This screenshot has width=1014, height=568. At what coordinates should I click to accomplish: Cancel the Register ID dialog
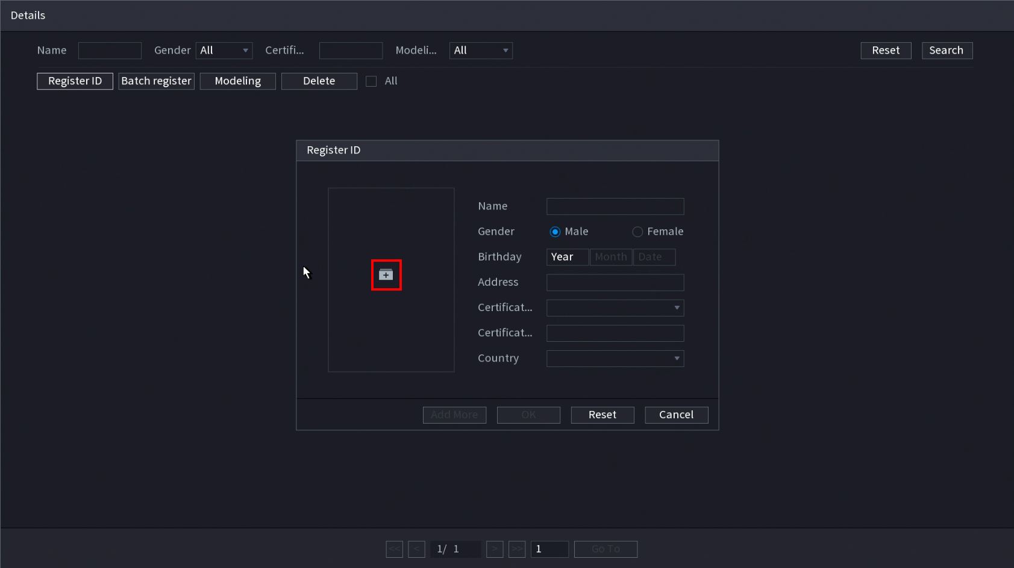click(676, 415)
